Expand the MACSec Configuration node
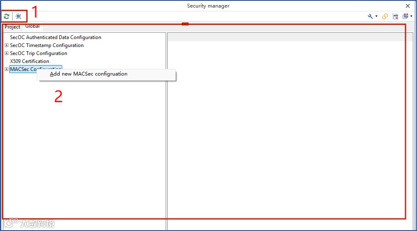The height and width of the screenshot is (231, 417). click(x=6, y=69)
